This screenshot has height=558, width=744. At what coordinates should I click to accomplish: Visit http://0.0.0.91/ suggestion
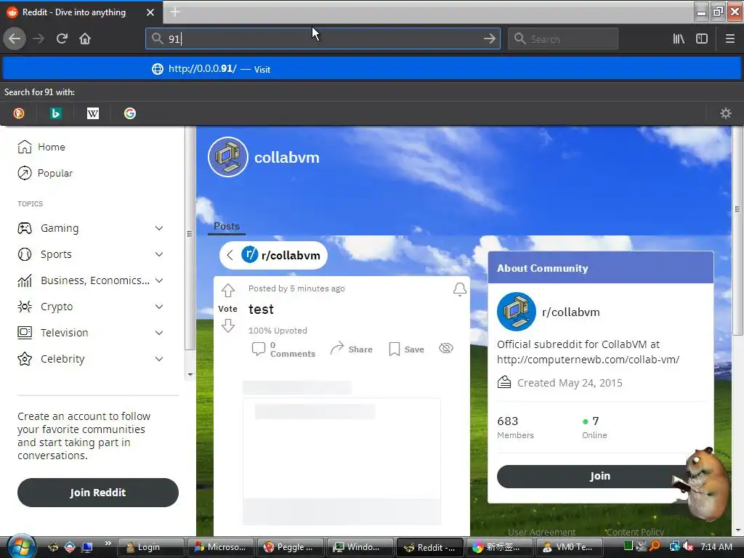(372, 69)
